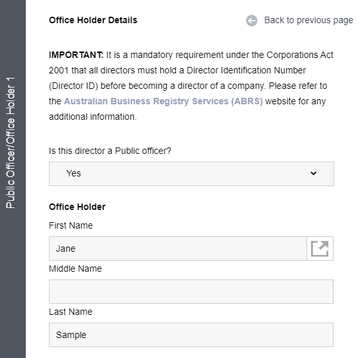The image size is (358, 358).
Task: Click the circular back arrow icon
Action: pyautogui.click(x=252, y=21)
